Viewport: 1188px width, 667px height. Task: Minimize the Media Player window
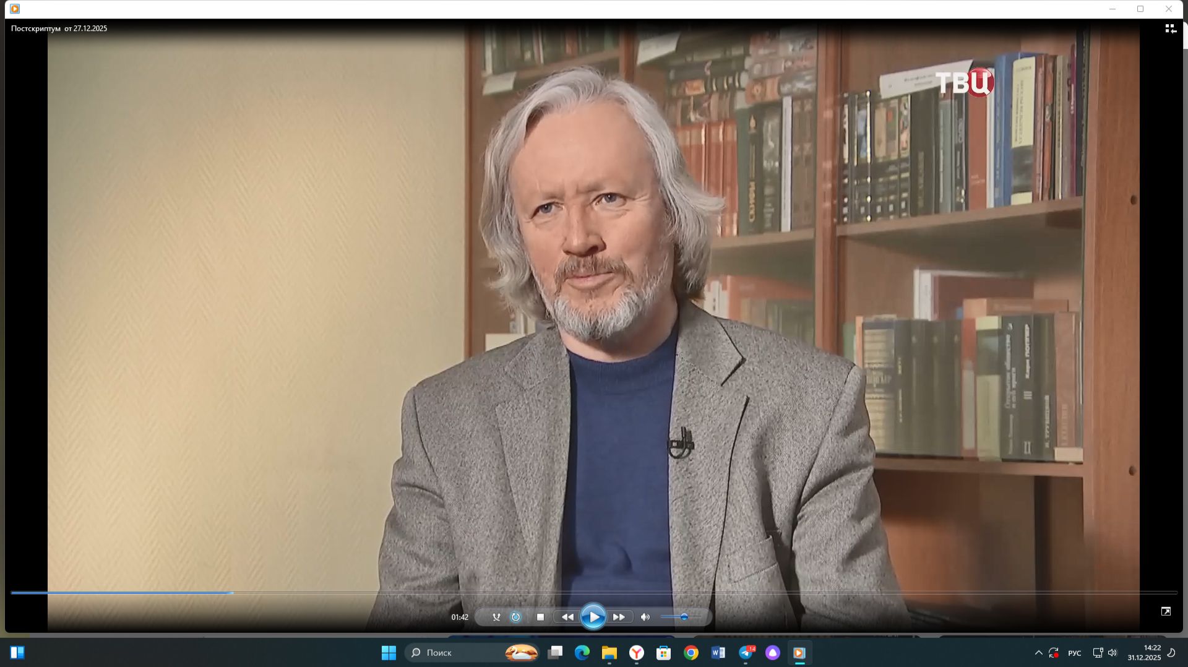click(1113, 9)
